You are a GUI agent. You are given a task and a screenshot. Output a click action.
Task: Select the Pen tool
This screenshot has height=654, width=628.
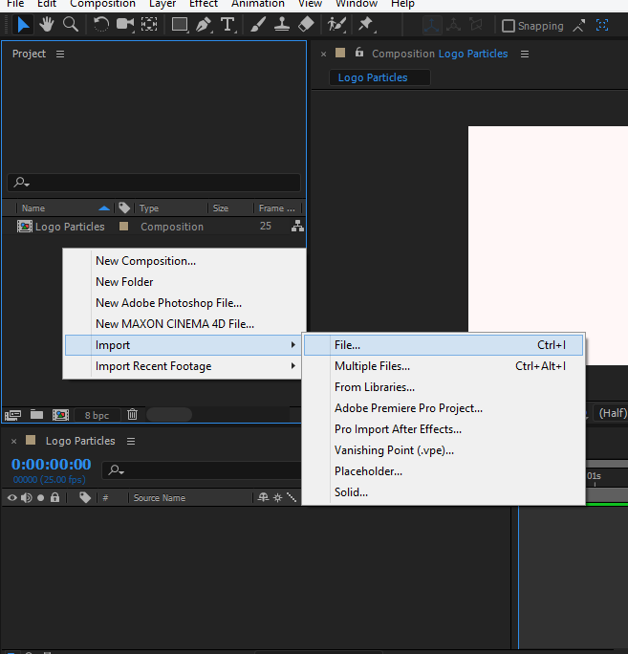tap(204, 25)
